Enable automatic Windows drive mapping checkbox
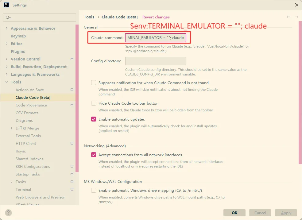The width and height of the screenshot is (302, 220). 94,190
